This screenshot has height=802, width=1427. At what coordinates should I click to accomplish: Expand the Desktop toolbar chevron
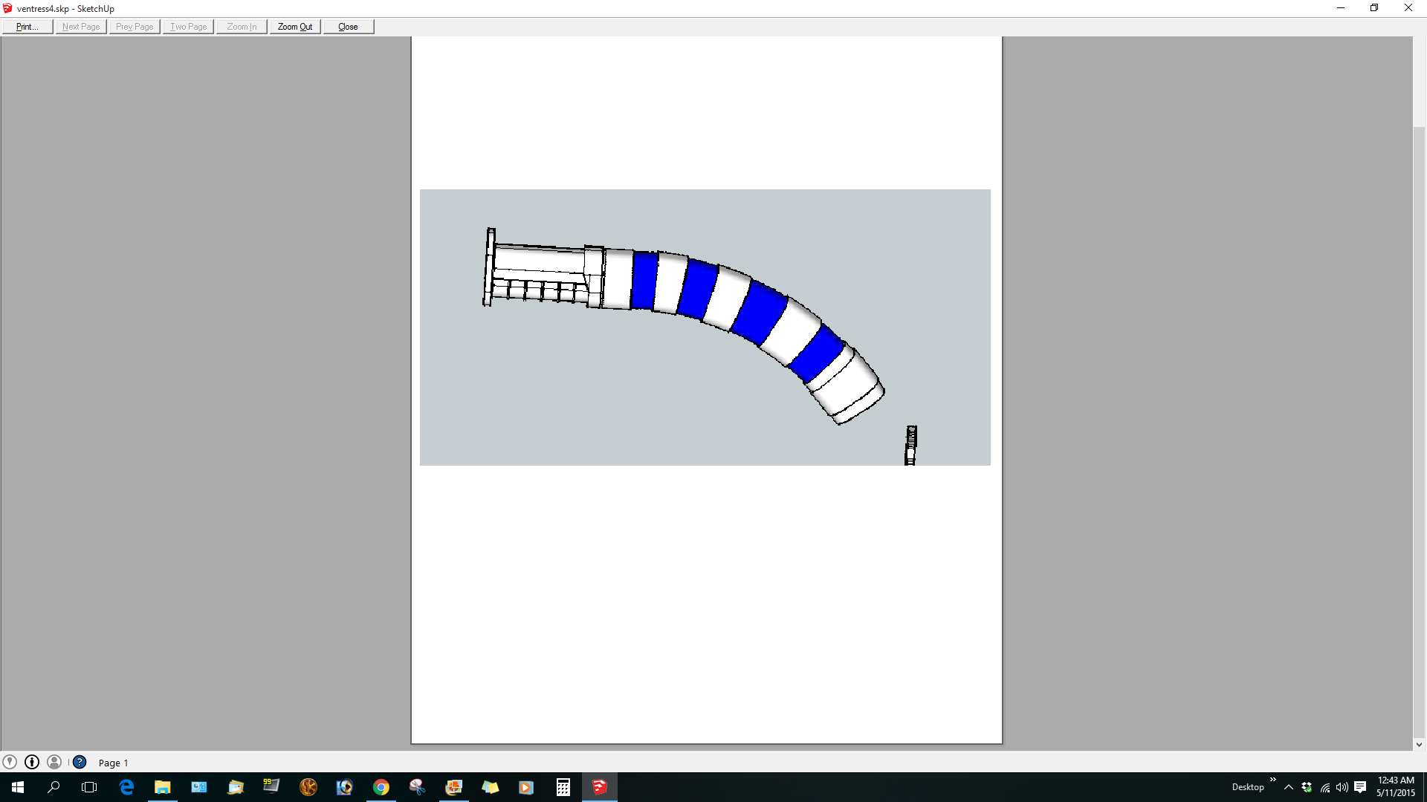click(1272, 780)
